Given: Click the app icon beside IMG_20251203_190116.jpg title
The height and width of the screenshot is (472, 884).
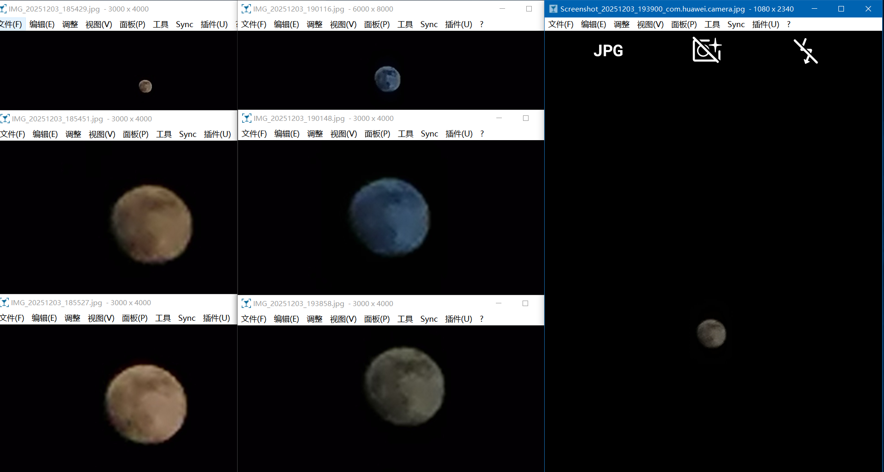Looking at the screenshot, I should 246,9.
